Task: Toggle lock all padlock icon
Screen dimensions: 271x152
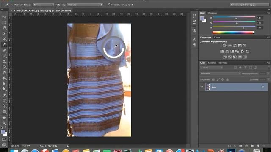Action: coord(227,79)
